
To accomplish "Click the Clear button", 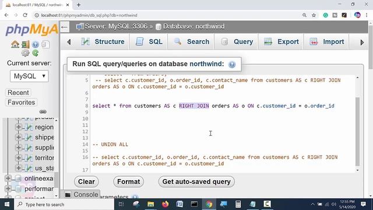I will [86, 181].
